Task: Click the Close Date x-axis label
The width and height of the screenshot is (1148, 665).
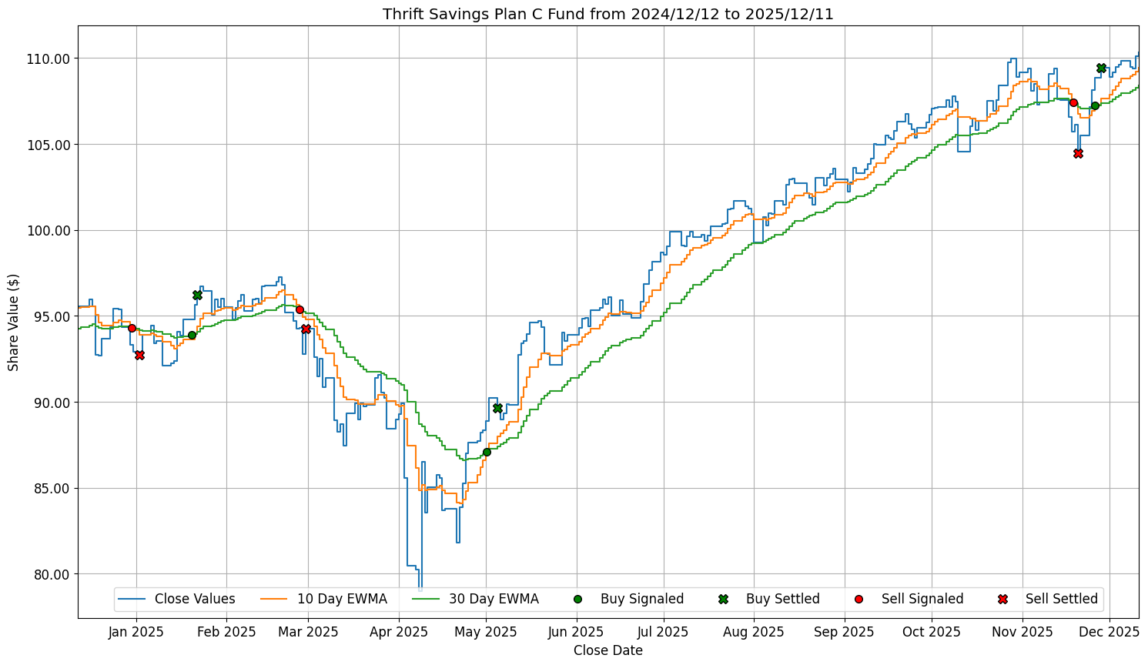Action: [x=607, y=650]
